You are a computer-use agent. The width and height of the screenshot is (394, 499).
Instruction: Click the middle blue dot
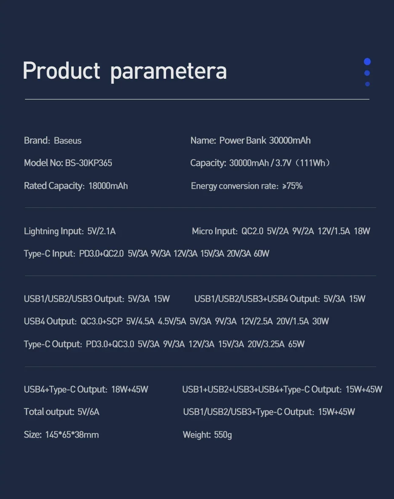(367, 73)
